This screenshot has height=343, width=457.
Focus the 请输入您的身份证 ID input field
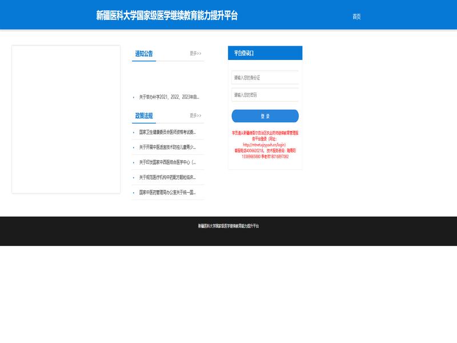coord(265,77)
